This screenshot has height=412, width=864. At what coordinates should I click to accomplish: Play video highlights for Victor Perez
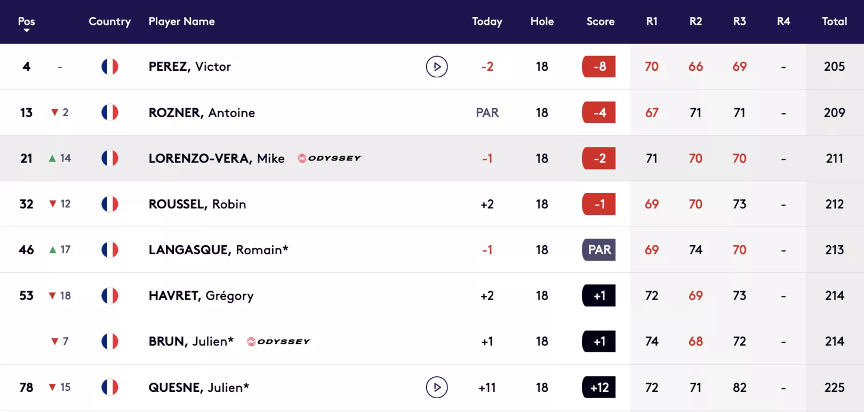[x=437, y=67]
